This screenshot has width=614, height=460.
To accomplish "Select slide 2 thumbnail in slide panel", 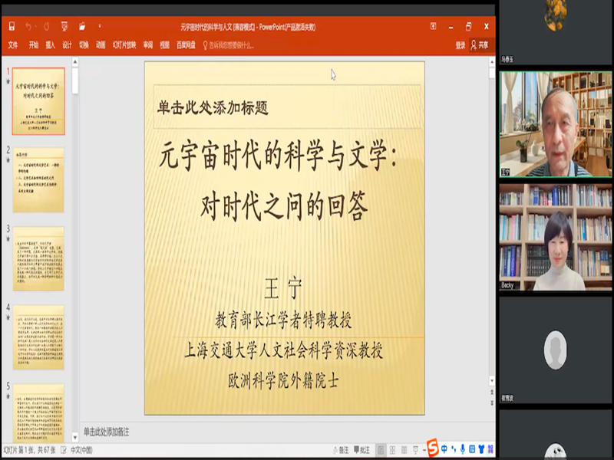I will (x=38, y=176).
